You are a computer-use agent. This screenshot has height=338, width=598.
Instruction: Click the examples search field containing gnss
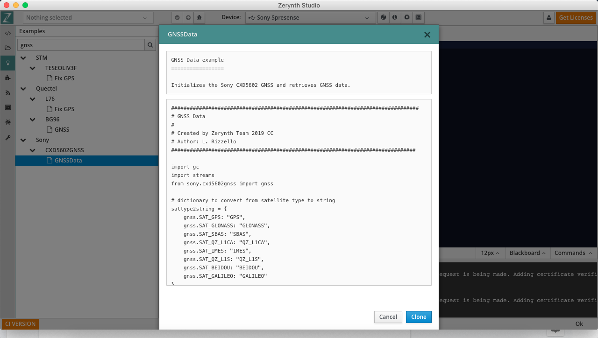[81, 45]
